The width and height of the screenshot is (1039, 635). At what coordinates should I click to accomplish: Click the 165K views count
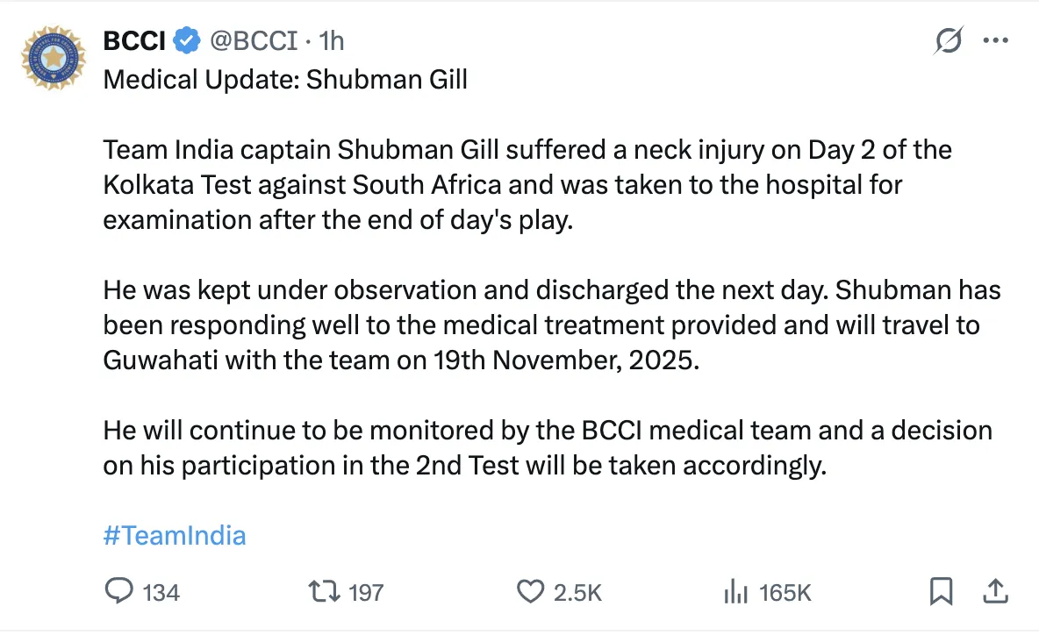click(x=785, y=593)
